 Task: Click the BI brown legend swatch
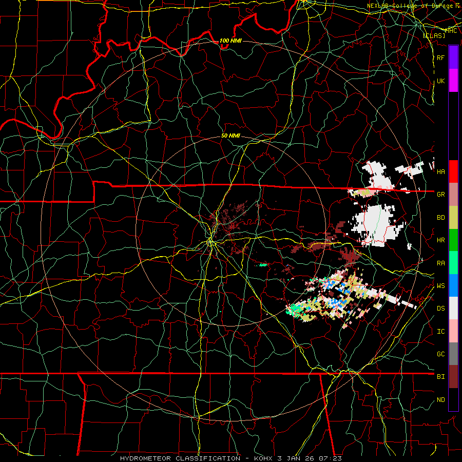pos(453,377)
